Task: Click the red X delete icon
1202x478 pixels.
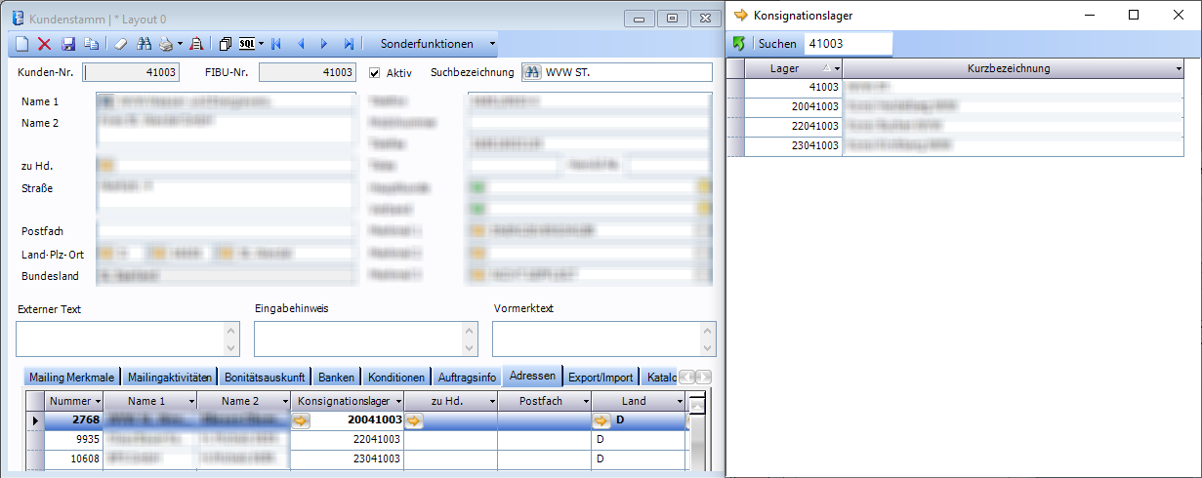Action: point(44,44)
